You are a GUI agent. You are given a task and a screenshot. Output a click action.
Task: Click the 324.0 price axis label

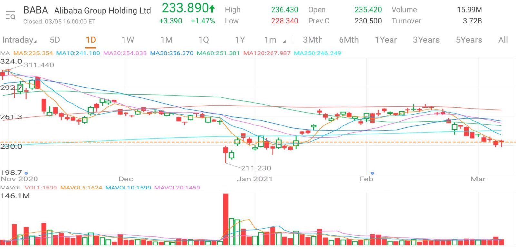[x=11, y=61]
